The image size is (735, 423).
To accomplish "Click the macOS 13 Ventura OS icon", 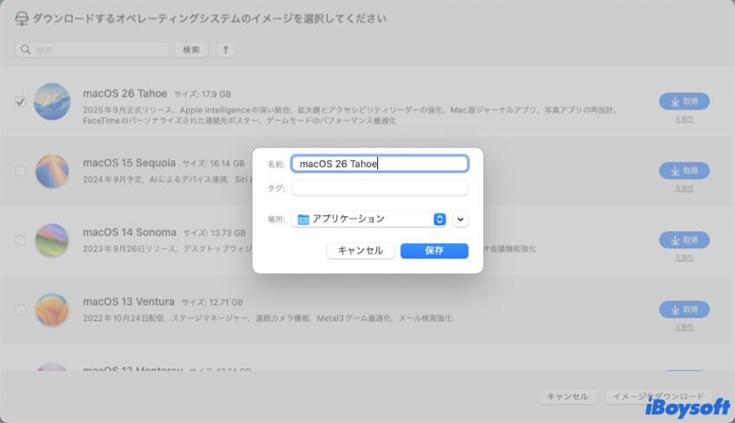I will click(x=52, y=310).
